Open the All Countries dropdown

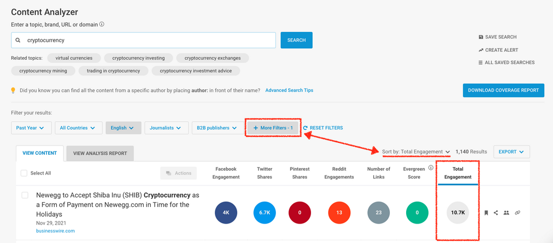78,128
